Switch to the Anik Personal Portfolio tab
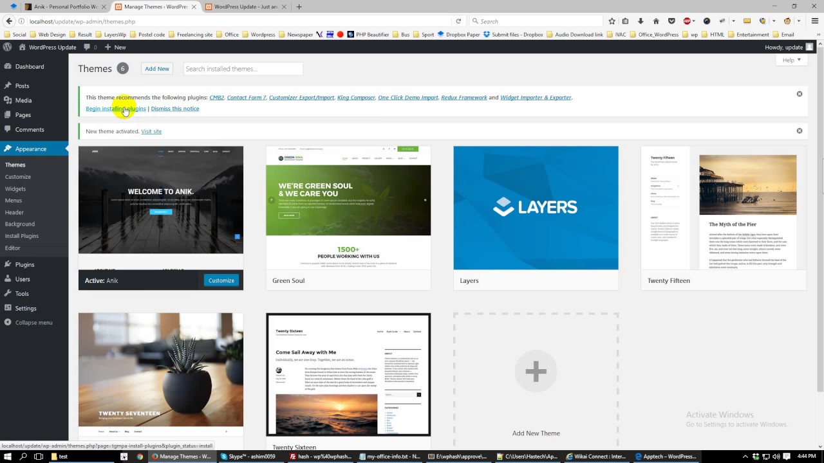Screen dimensions: 824x463 tap(61, 6)
